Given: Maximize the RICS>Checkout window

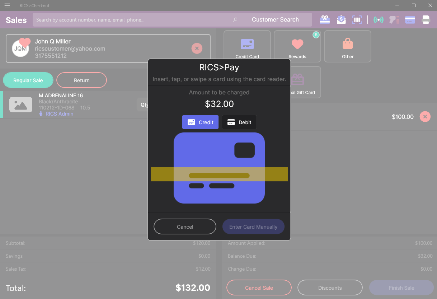Looking at the screenshot, I should point(414,5).
